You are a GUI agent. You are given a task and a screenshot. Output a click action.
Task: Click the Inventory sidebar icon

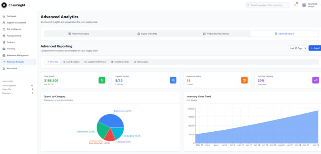(x=4, y=49)
